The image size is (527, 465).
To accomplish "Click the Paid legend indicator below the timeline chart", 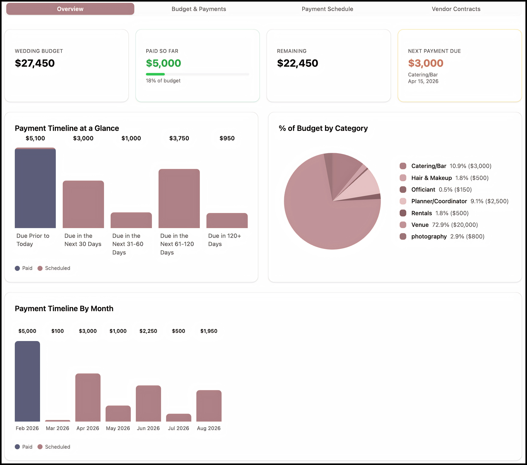I will click(17, 268).
